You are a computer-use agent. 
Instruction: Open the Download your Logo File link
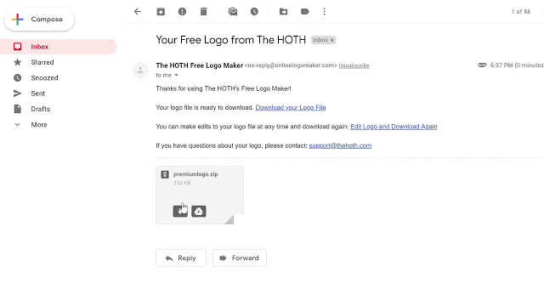[x=291, y=108]
